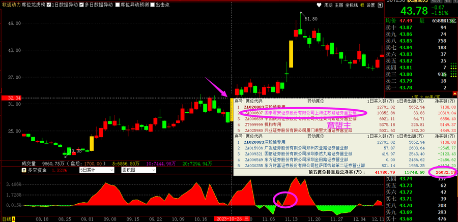Open the 面积图 chart type dropdown
This screenshot has width=458, height=222.
pyautogui.click(x=138, y=170)
